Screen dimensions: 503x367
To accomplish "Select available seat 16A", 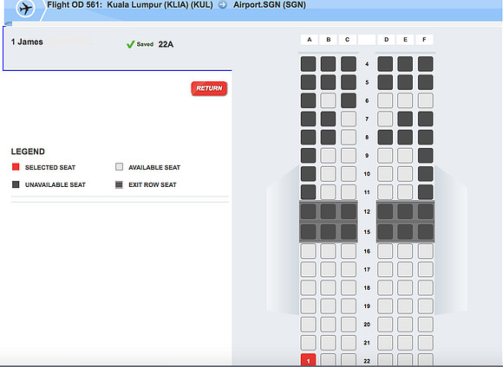I will click(308, 251).
